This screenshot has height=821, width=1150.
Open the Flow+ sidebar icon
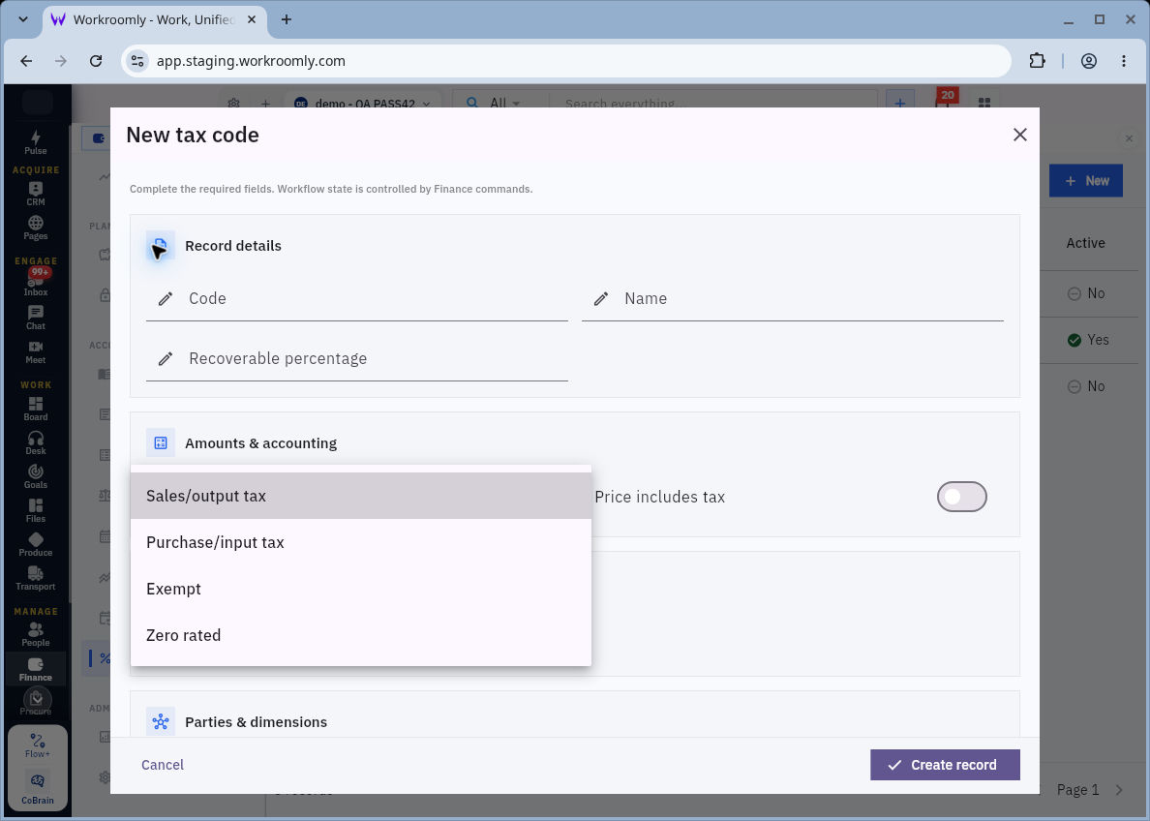[38, 745]
